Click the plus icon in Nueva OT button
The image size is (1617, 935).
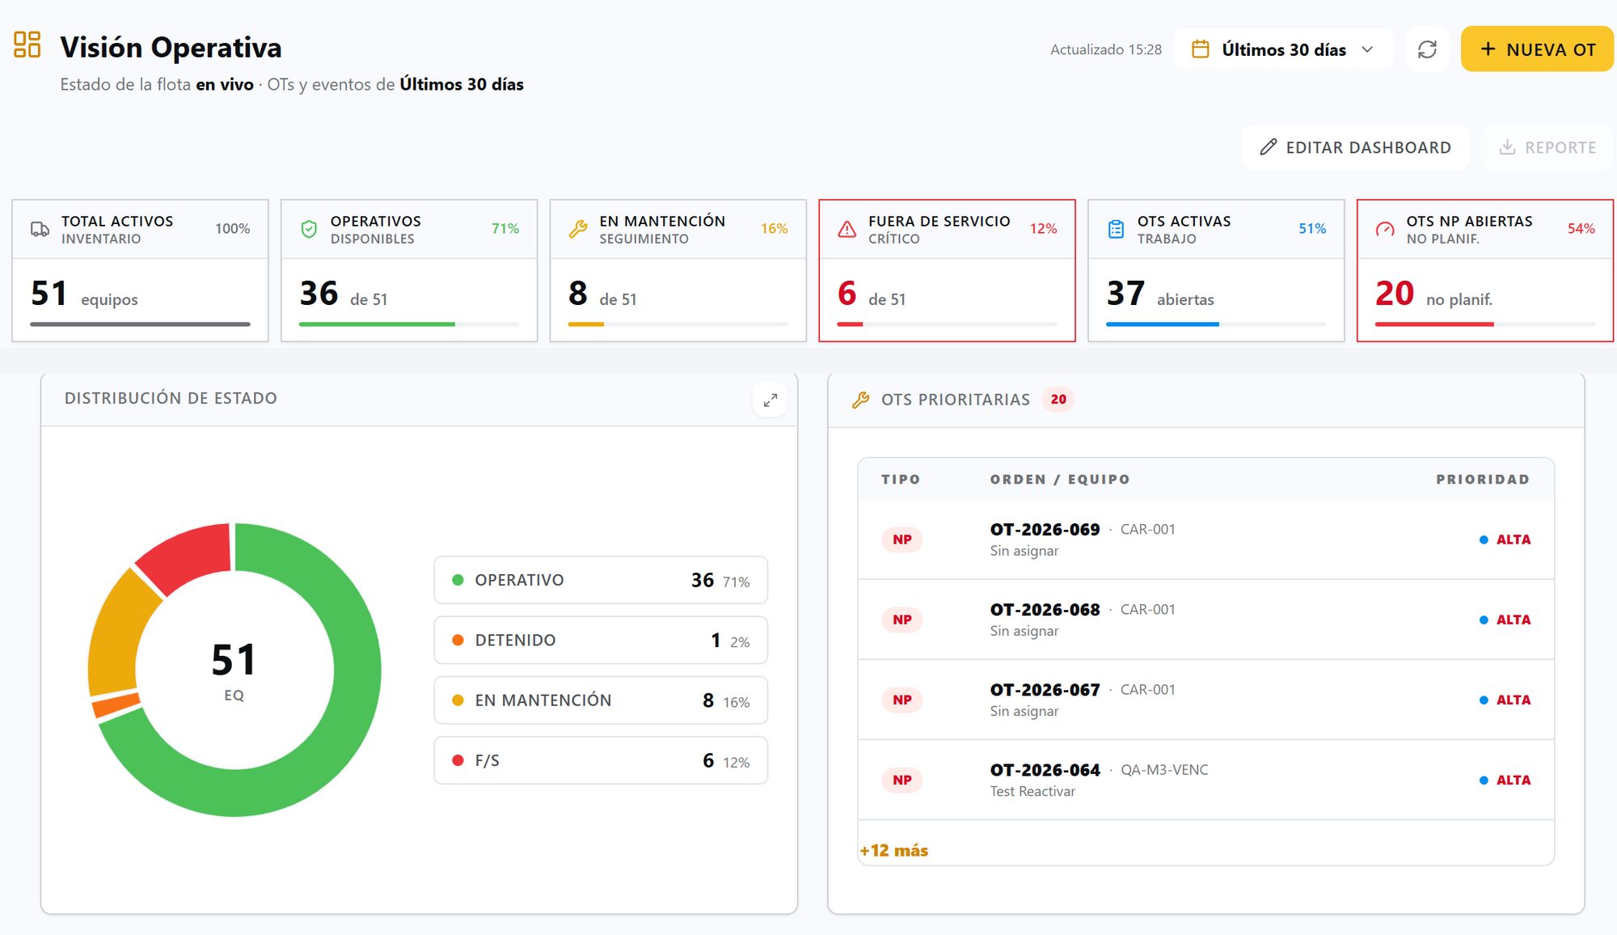tap(1488, 49)
